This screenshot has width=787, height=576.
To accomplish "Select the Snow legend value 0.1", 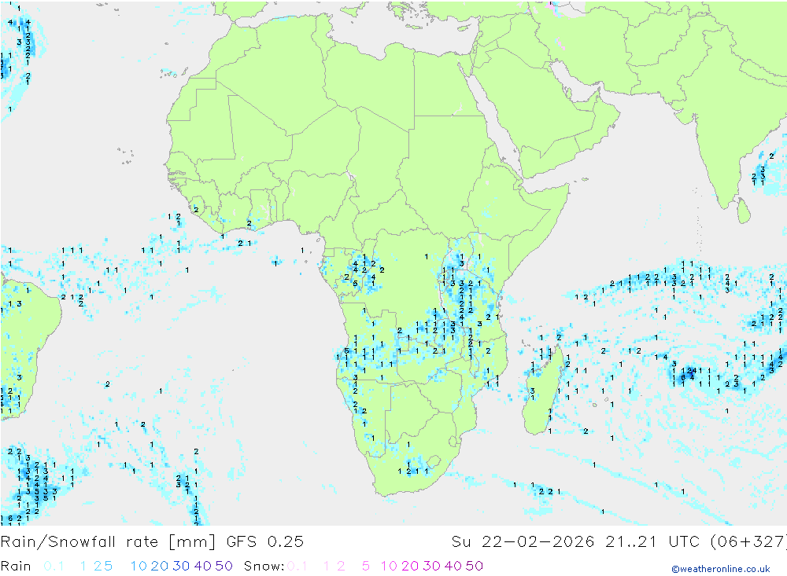I will pyautogui.click(x=297, y=566).
